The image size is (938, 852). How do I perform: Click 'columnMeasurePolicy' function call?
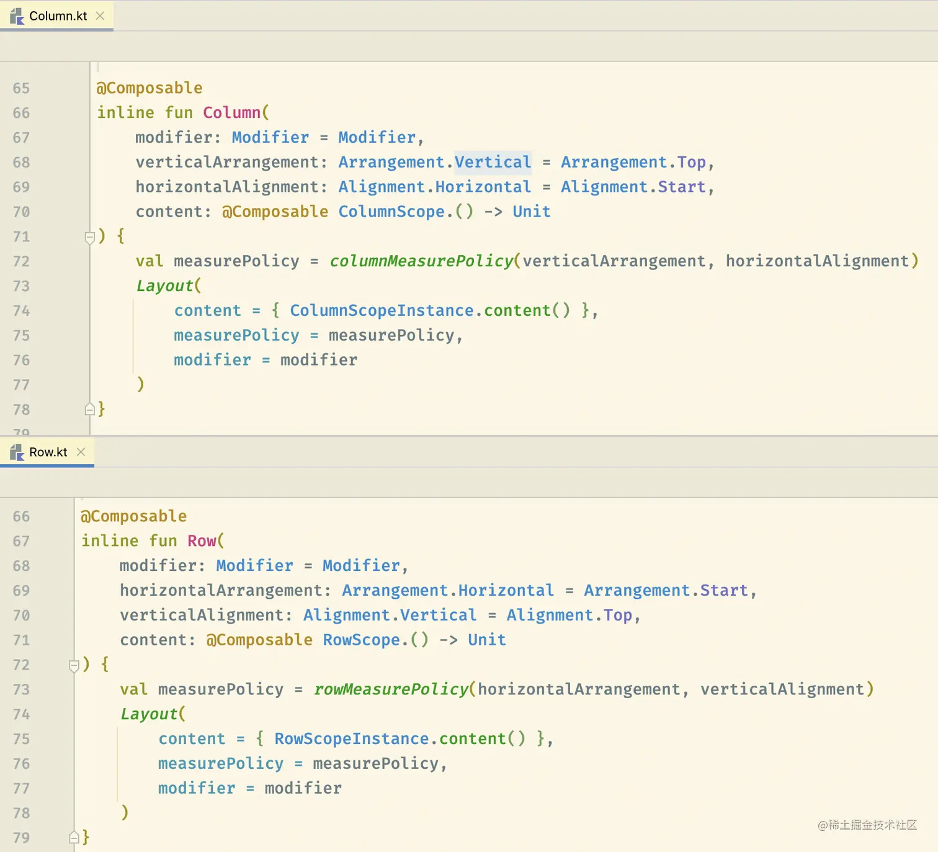421,261
